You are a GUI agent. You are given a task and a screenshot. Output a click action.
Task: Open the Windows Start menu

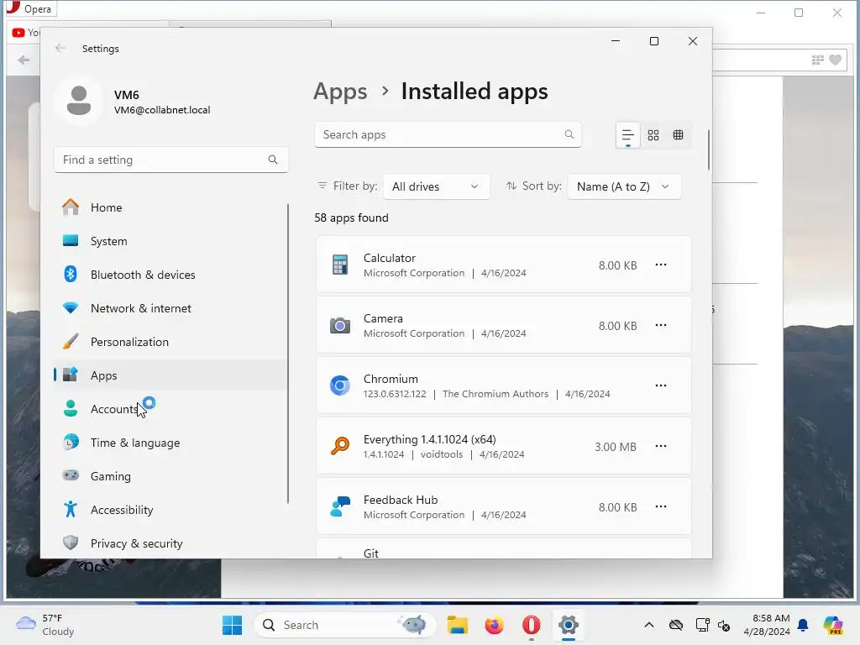(232, 625)
